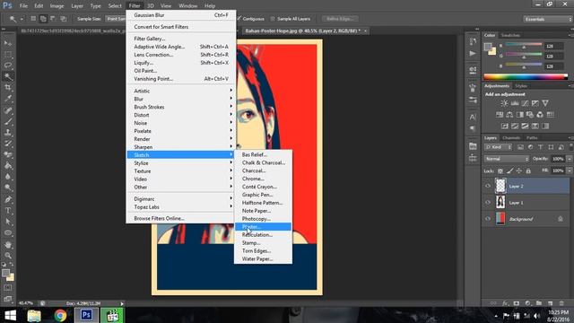Switch to the Channels tab

(x=511, y=137)
